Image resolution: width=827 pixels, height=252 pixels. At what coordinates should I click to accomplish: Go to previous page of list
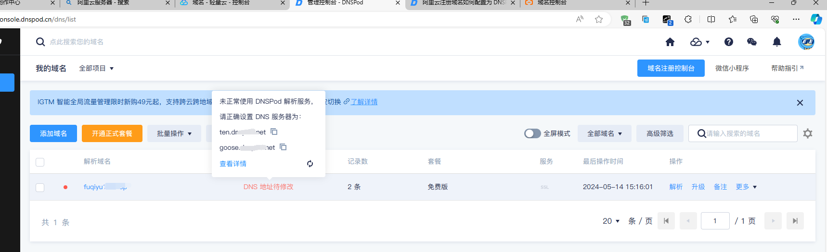688,221
